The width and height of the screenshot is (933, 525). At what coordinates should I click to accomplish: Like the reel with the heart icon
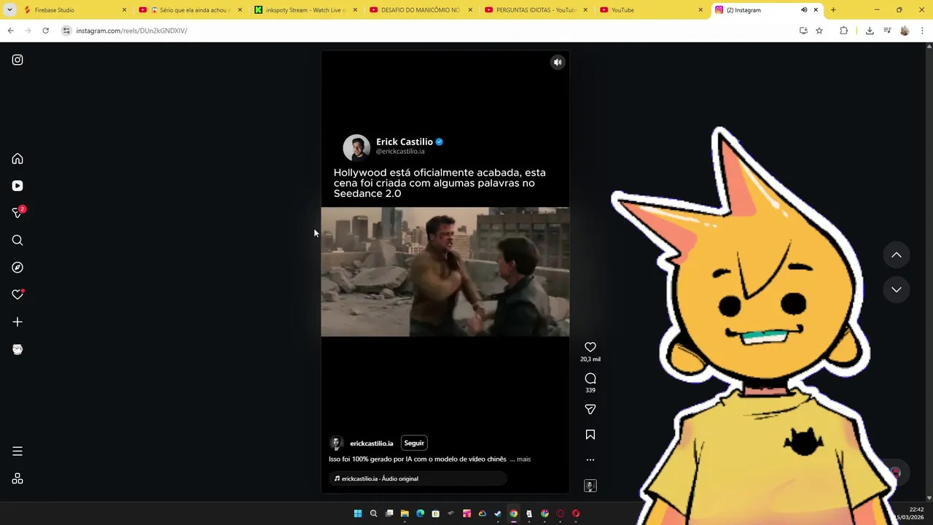590,347
